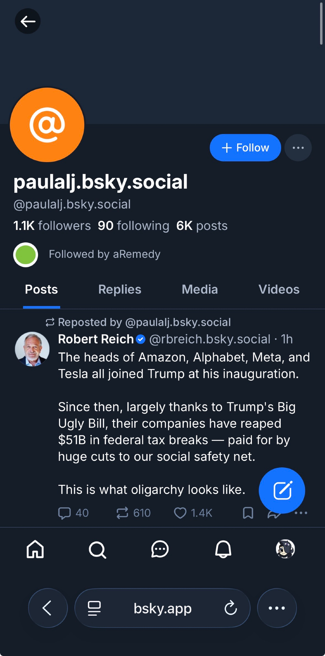Viewport: 325px width, 656px height.
Task: Click the bsky.app address bar
Action: point(162,608)
